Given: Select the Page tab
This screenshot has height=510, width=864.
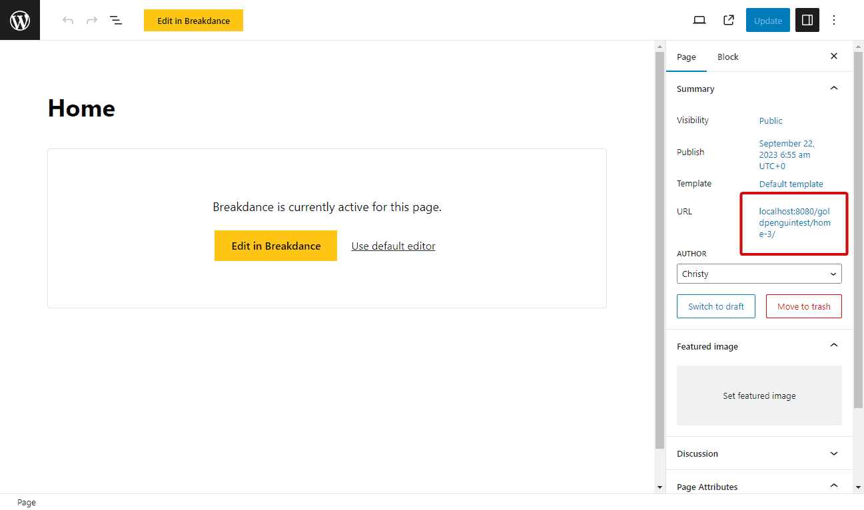Looking at the screenshot, I should click(x=686, y=57).
